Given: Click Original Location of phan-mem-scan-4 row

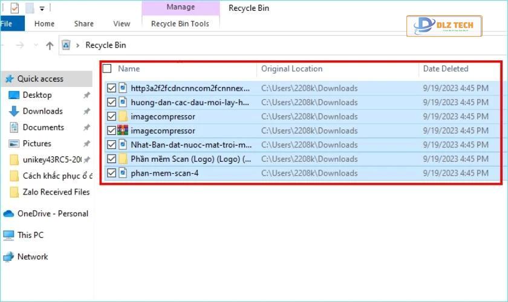Looking at the screenshot, I should tap(310, 173).
